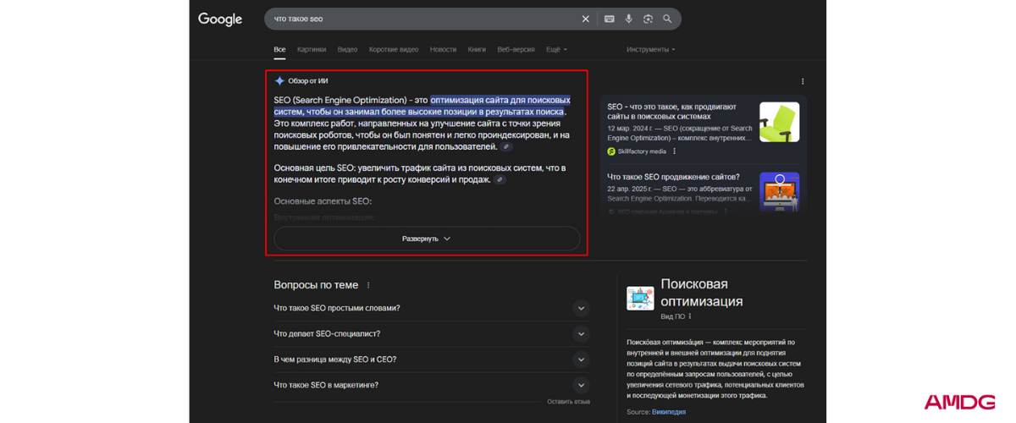Submit search with the magnifier icon
The image size is (1016, 423).
coord(667,19)
